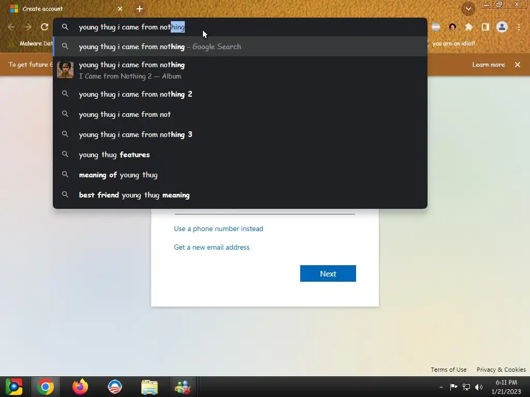Image resolution: width=530 pixels, height=397 pixels.
Task: Click 'Learn more' in the notification bar
Action: coord(489,65)
